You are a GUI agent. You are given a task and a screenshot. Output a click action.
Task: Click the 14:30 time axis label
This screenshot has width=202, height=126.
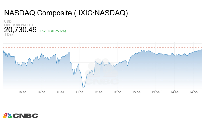[194, 92]
